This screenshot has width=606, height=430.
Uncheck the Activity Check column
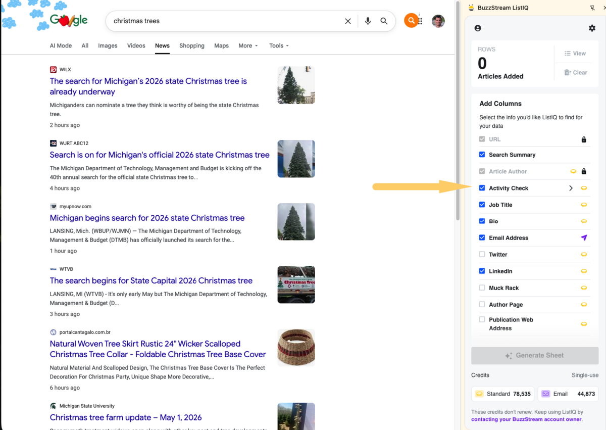point(482,188)
